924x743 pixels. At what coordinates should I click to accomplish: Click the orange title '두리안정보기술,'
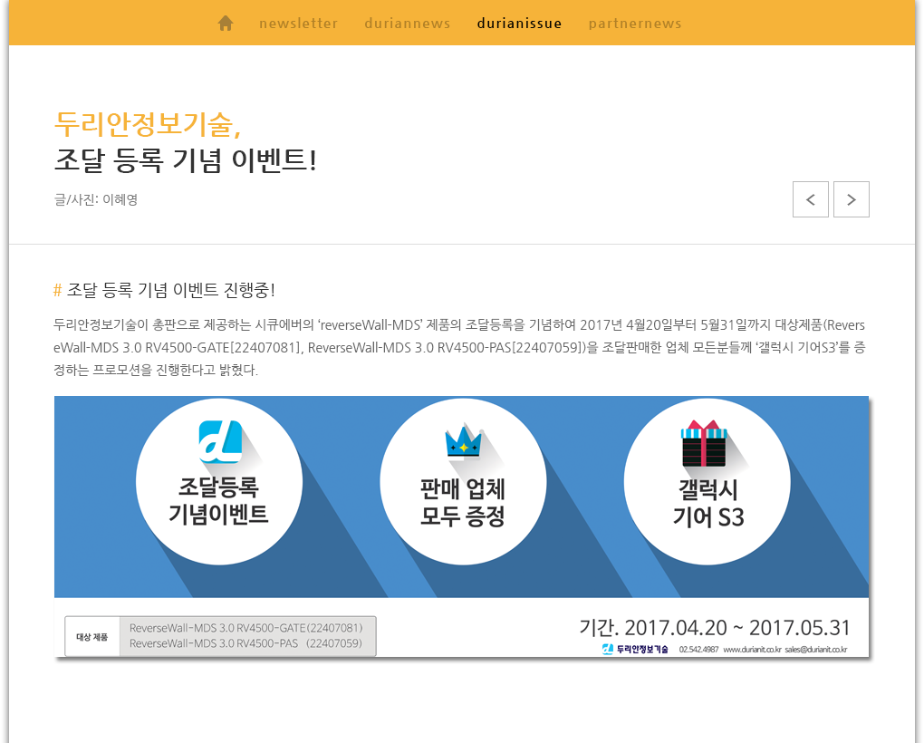tap(148, 124)
